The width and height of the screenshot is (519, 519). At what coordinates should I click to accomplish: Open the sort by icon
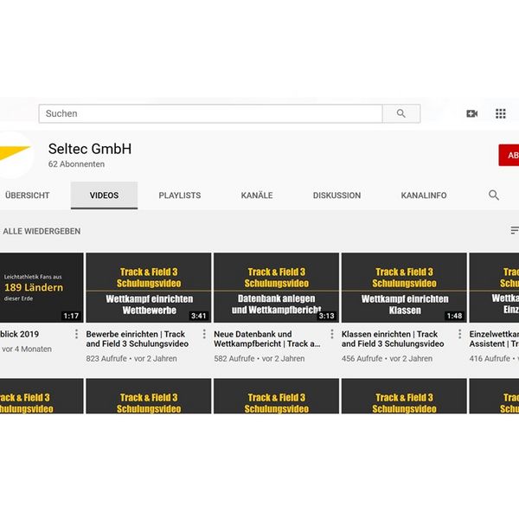click(515, 230)
